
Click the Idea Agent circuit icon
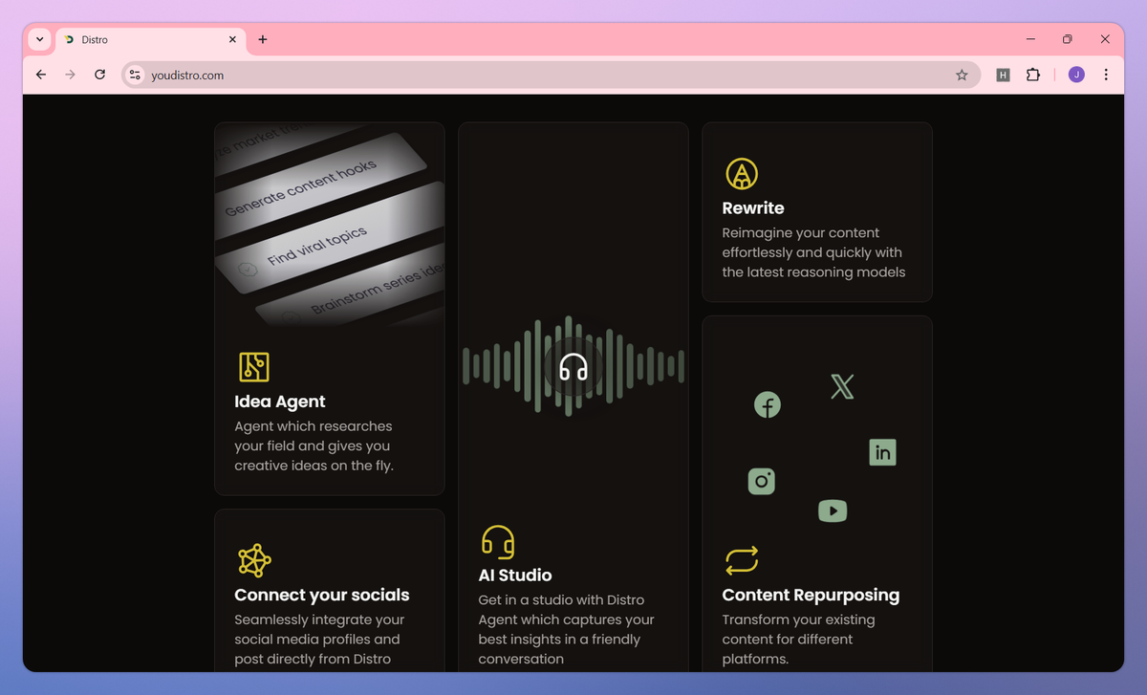(253, 367)
